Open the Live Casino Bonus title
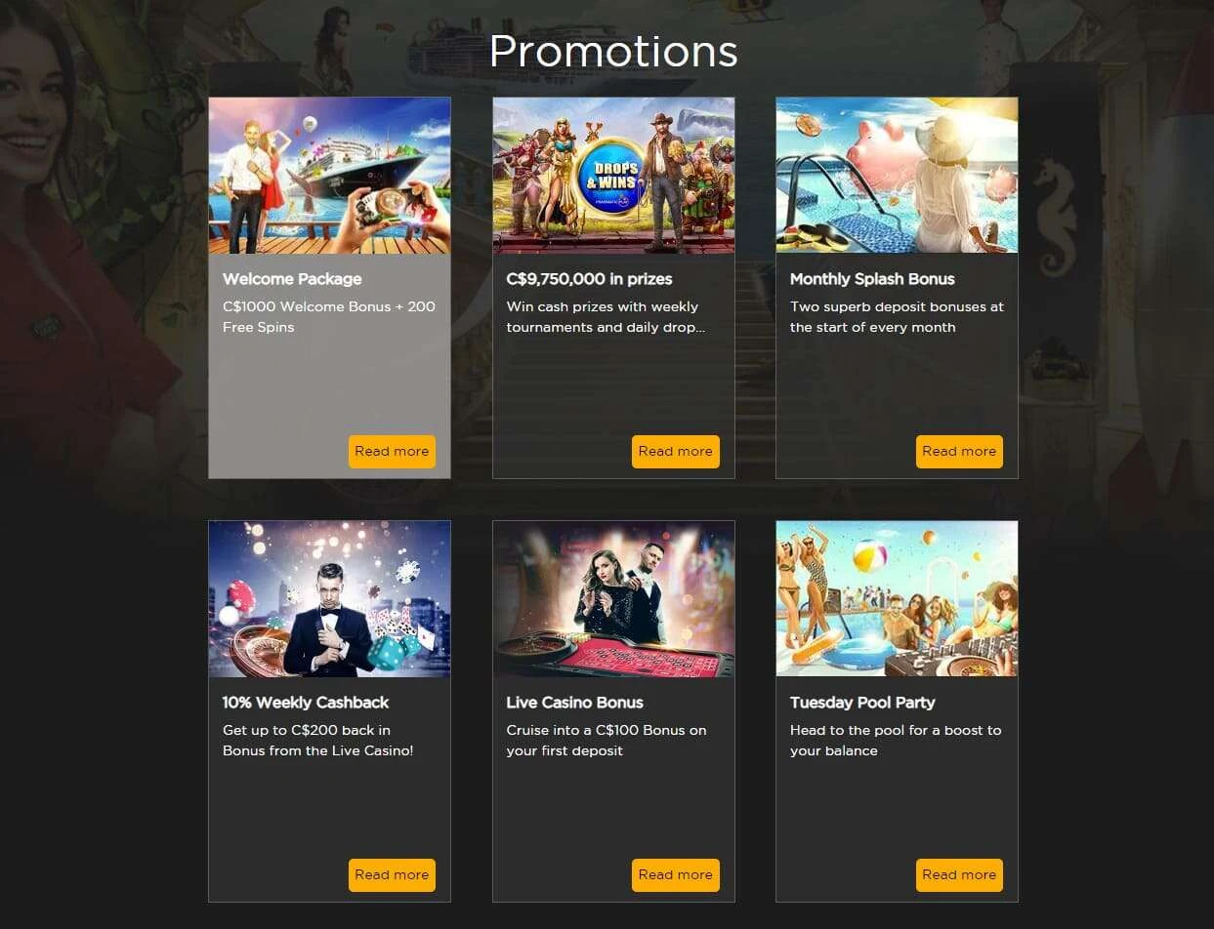The width and height of the screenshot is (1214, 929). [574, 703]
